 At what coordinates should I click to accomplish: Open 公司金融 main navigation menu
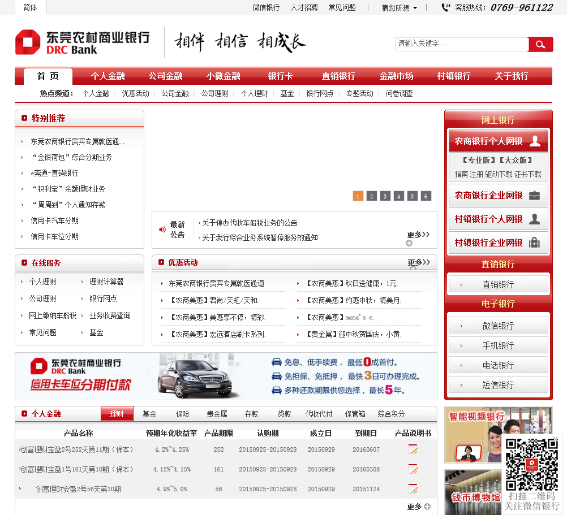click(165, 76)
